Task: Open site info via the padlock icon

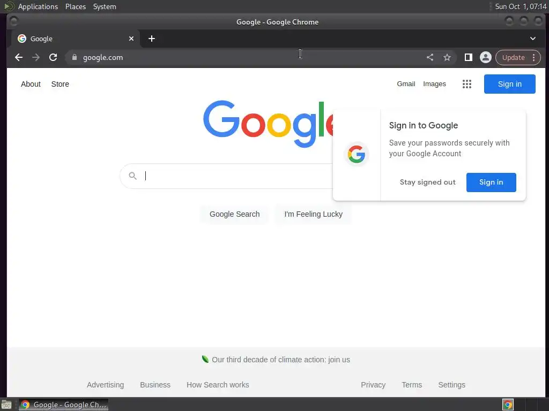Action: point(74,57)
